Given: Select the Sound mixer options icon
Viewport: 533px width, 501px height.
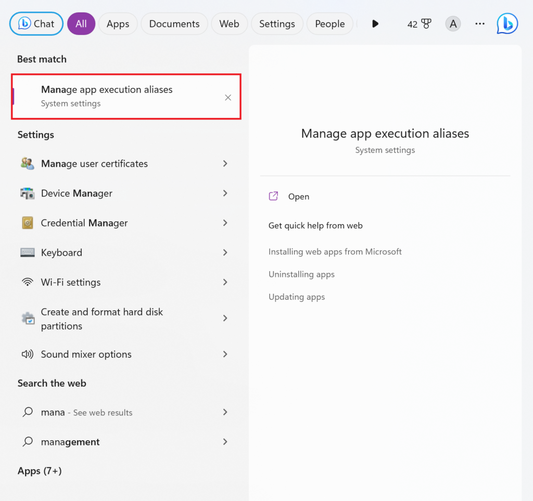Looking at the screenshot, I should click(x=27, y=354).
